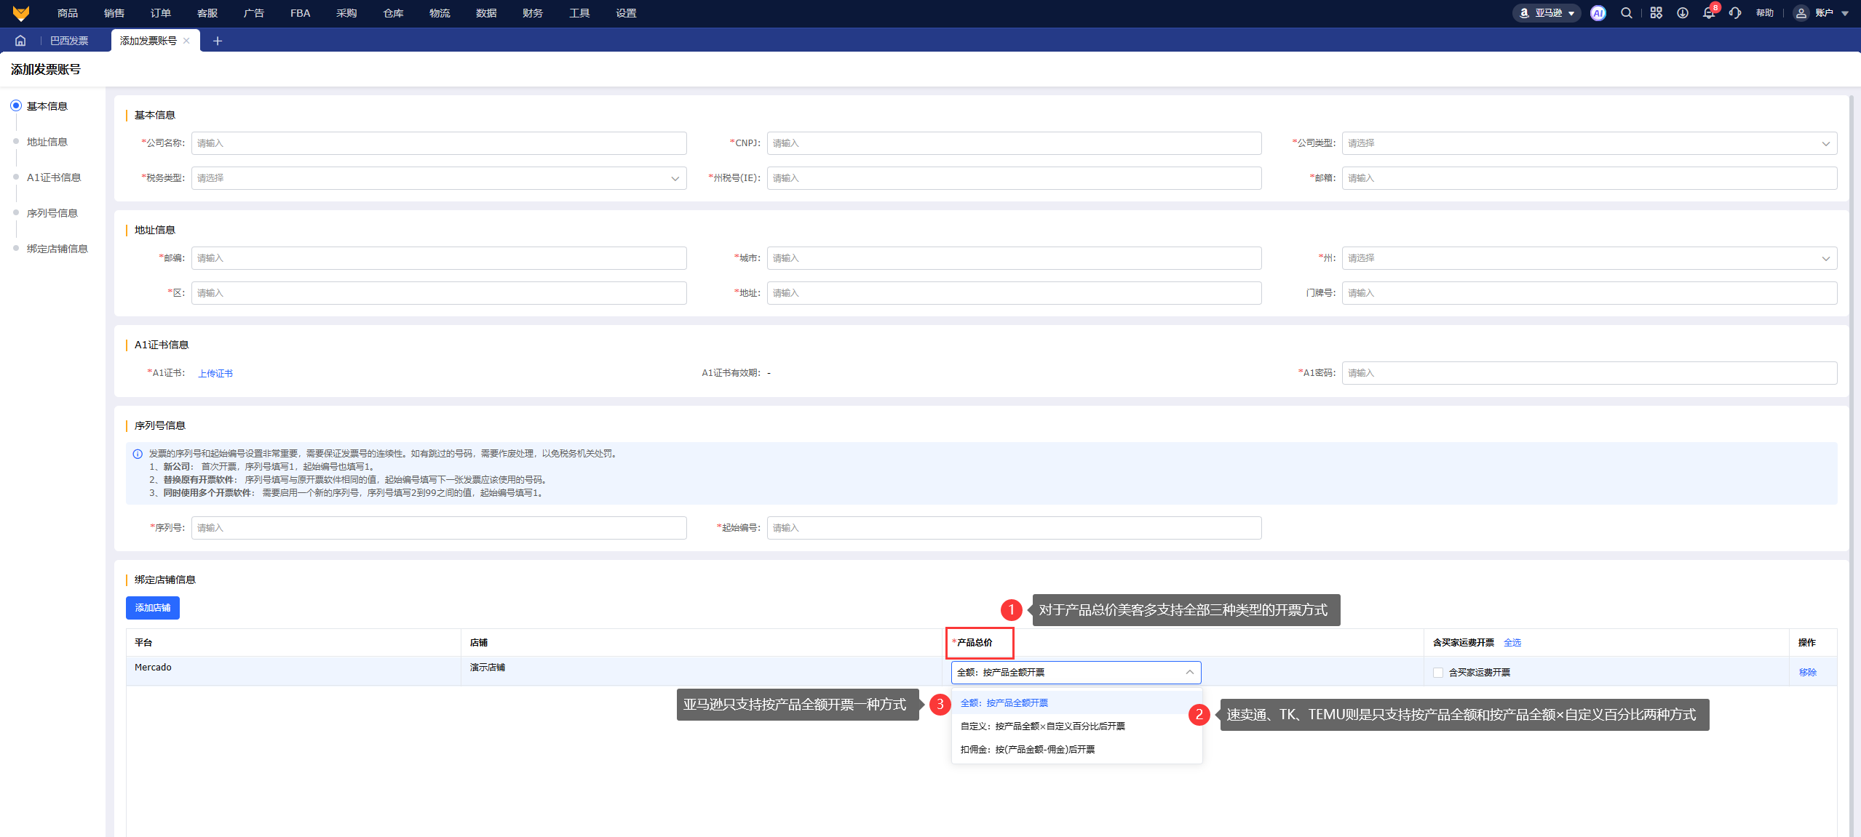This screenshot has width=1861, height=837.
Task: Open the 税务类型 dropdown
Action: [x=438, y=178]
